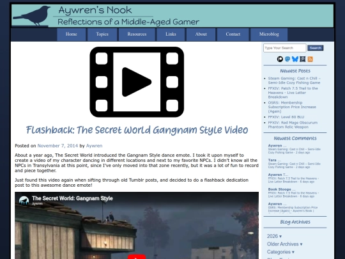Open the About menu item

click(x=201, y=35)
